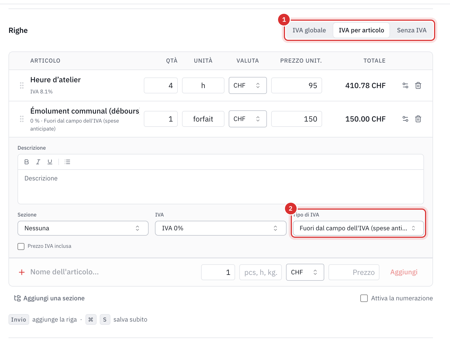
Task: Switch to Senza IVA mode
Action: [412, 30]
